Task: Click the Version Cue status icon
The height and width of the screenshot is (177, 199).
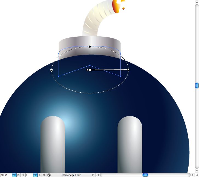Action: [x=49, y=175]
